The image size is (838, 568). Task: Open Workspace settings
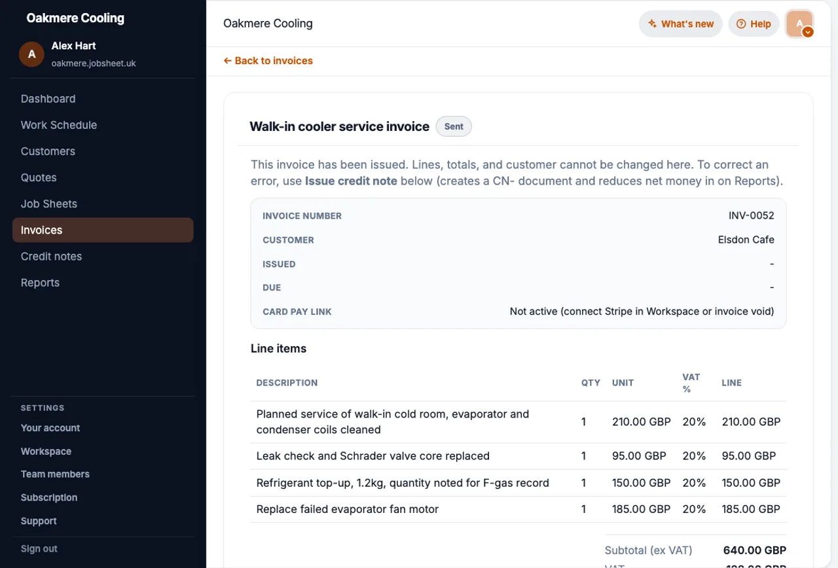click(x=46, y=452)
